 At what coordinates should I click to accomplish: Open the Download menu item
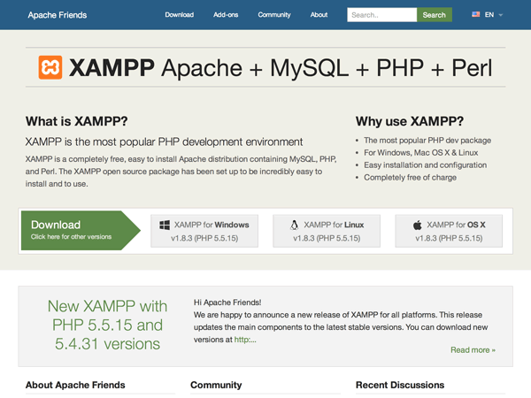(179, 15)
